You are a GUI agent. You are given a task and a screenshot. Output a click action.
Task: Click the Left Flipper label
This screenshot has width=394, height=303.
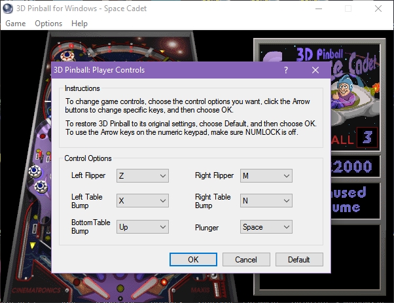click(88, 175)
